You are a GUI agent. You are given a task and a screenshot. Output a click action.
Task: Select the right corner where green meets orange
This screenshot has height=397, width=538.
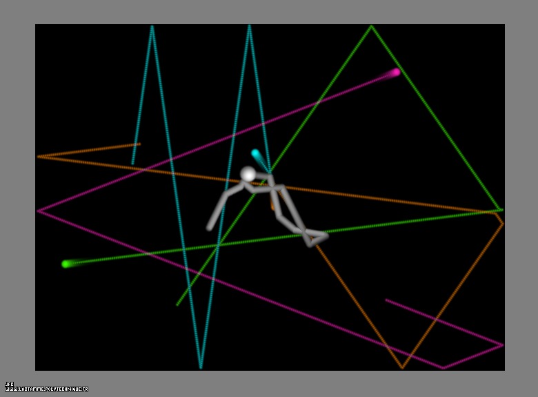point(499,210)
